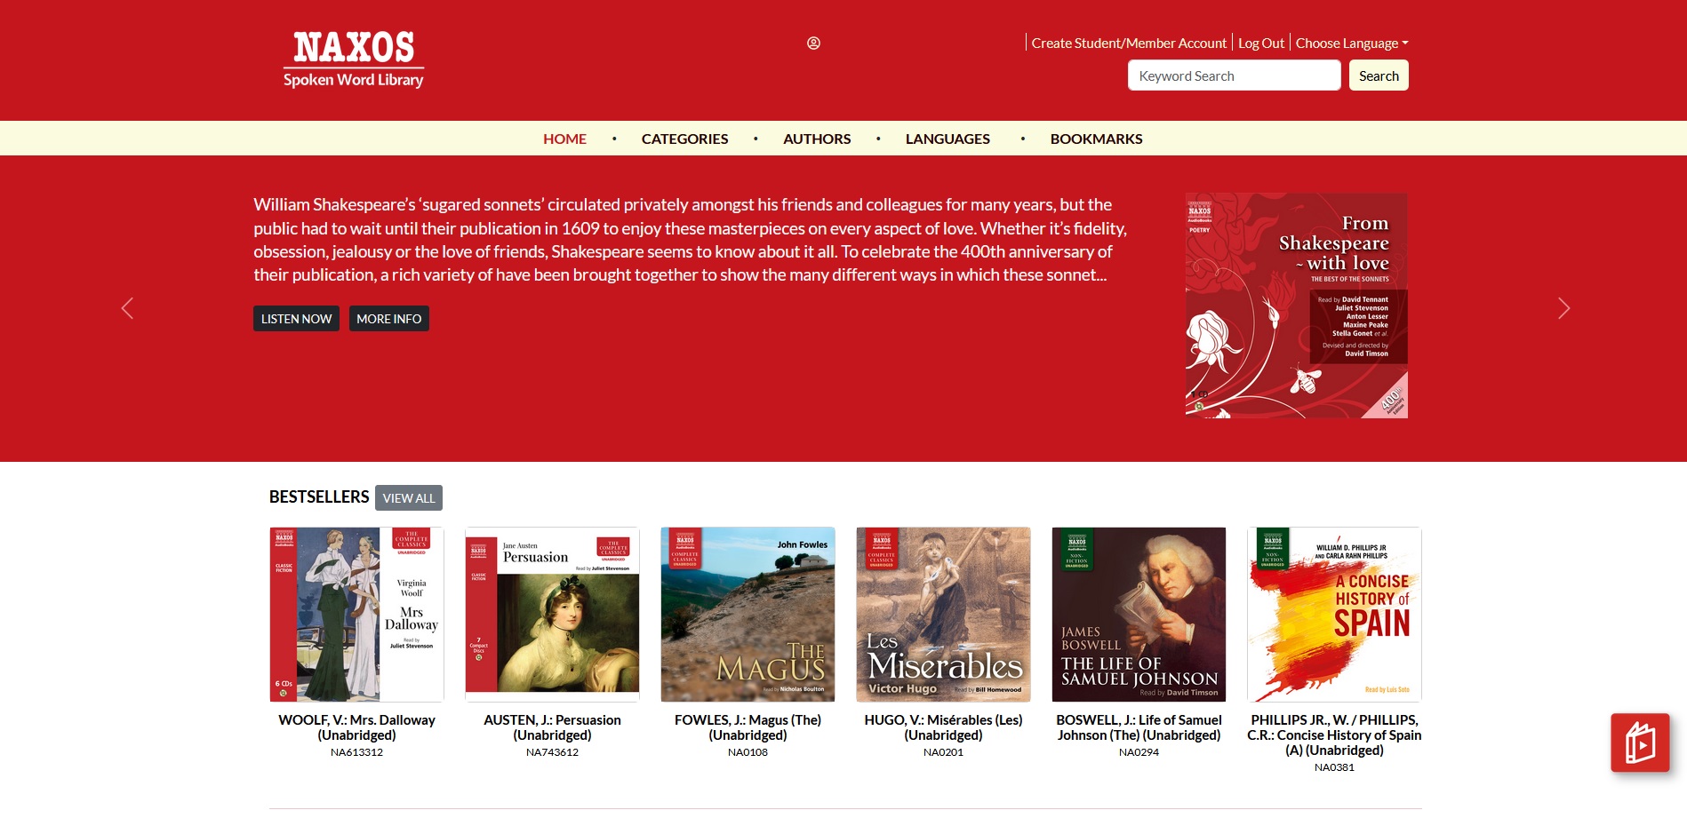Viewport: 1687px width, 818px height.
Task: Click the Log Out link
Action: pyautogui.click(x=1261, y=43)
